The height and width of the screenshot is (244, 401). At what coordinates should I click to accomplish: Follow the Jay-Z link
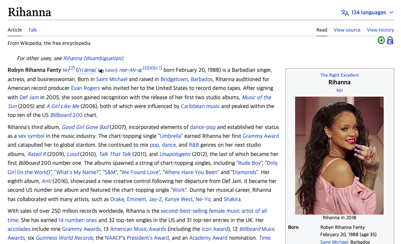click(155, 199)
